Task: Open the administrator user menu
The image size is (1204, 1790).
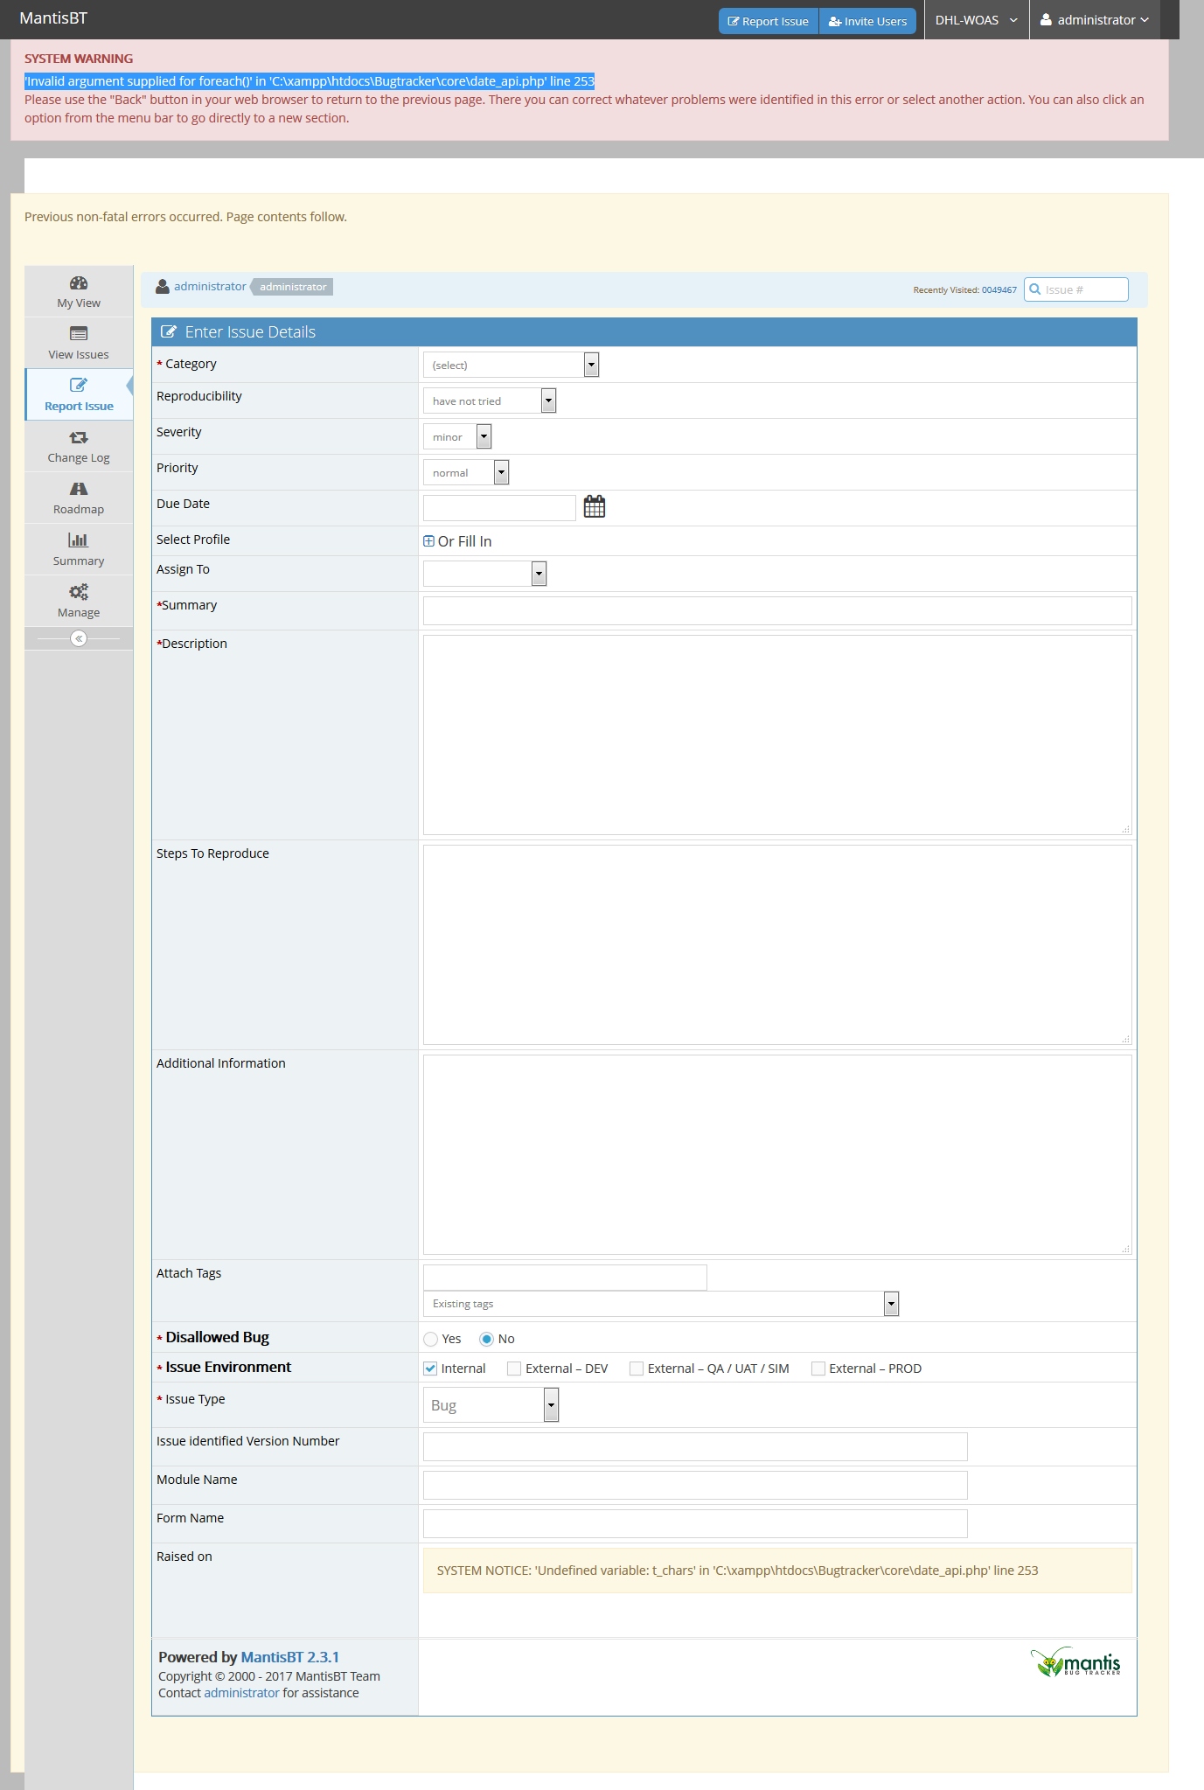Action: pyautogui.click(x=1094, y=20)
